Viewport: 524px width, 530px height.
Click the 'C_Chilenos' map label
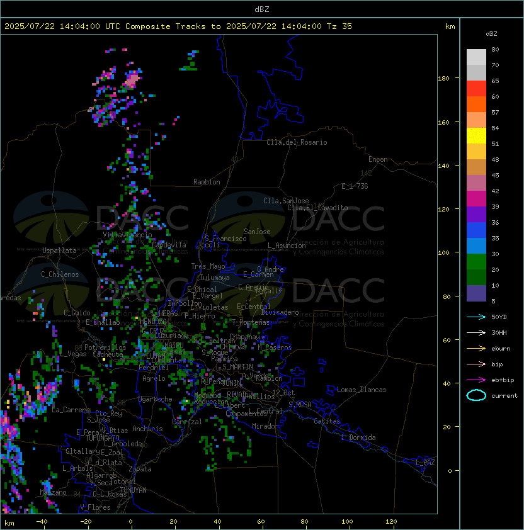tap(60, 274)
